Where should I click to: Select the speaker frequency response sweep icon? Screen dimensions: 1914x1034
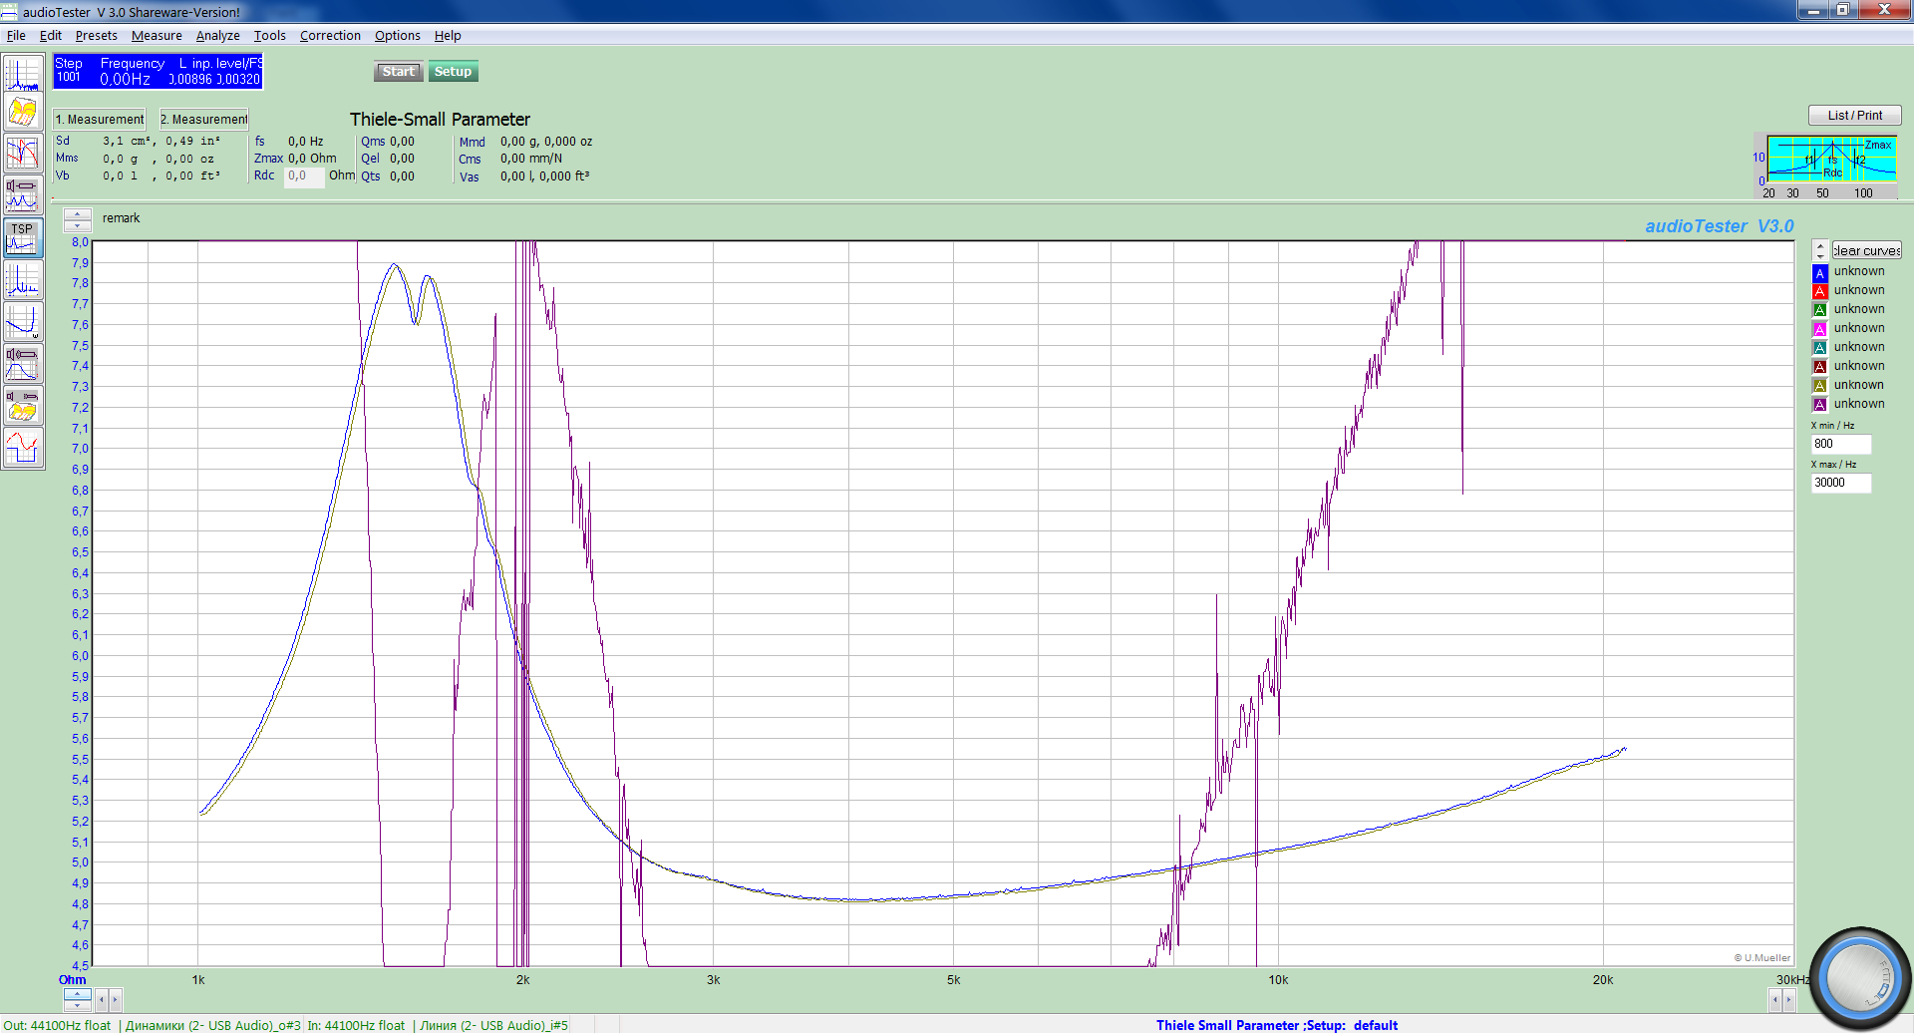point(22,364)
